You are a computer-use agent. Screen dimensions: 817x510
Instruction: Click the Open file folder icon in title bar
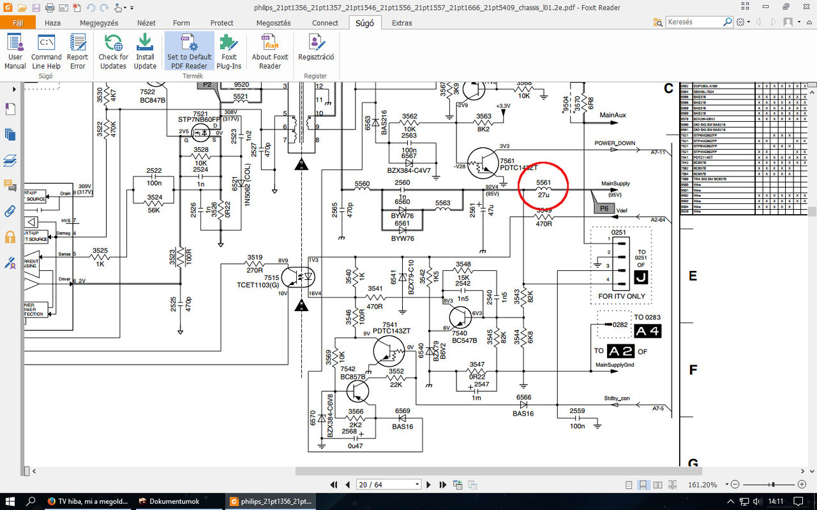pos(22,8)
